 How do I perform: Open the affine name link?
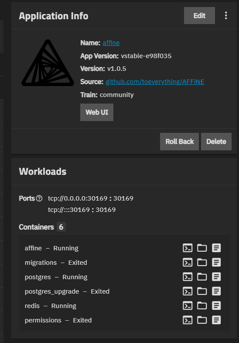click(111, 43)
